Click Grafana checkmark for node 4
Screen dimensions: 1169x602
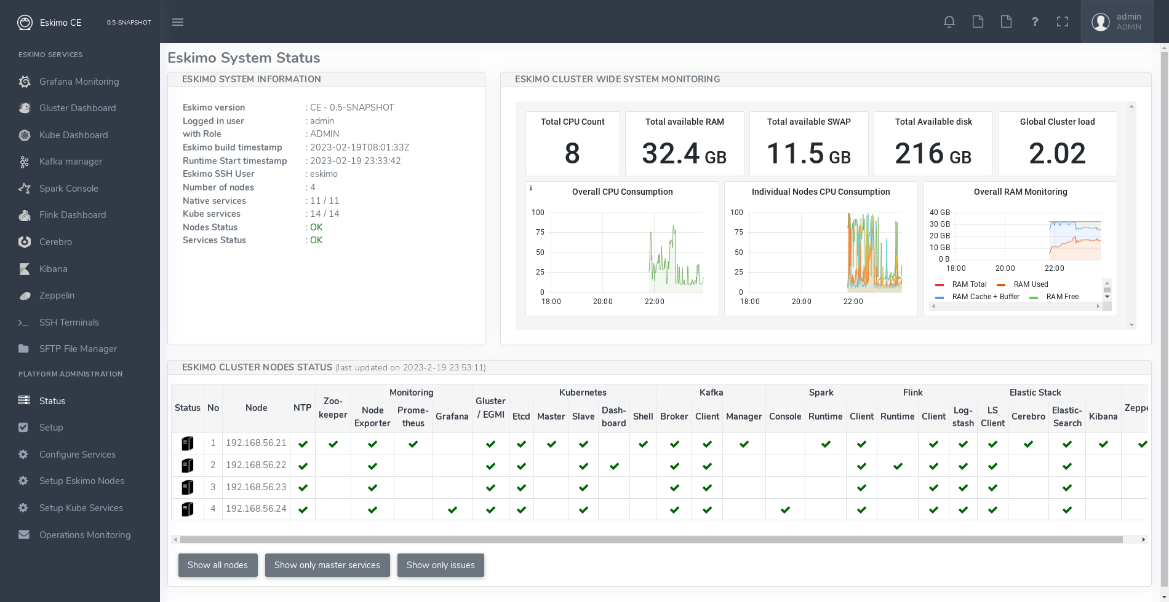point(452,510)
